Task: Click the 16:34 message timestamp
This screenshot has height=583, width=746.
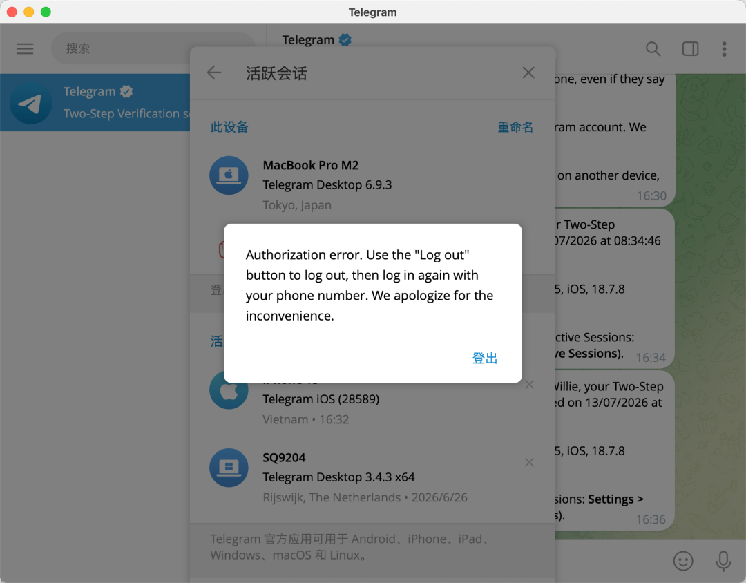Action: click(651, 357)
